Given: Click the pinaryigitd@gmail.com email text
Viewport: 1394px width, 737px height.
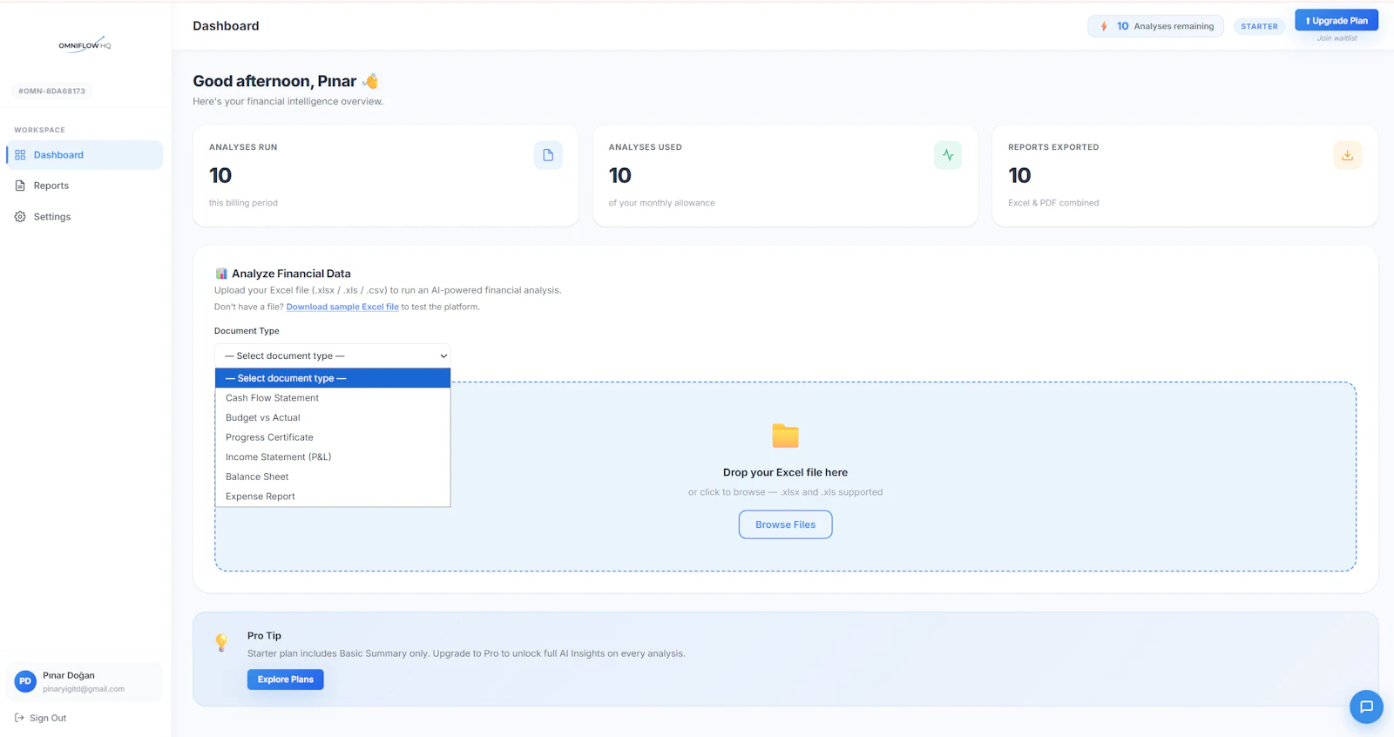Looking at the screenshot, I should 84,689.
